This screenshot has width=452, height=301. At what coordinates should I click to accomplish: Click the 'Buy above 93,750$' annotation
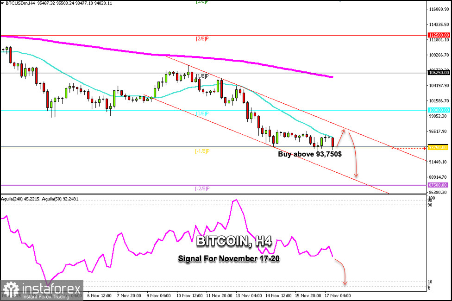coord(309,154)
